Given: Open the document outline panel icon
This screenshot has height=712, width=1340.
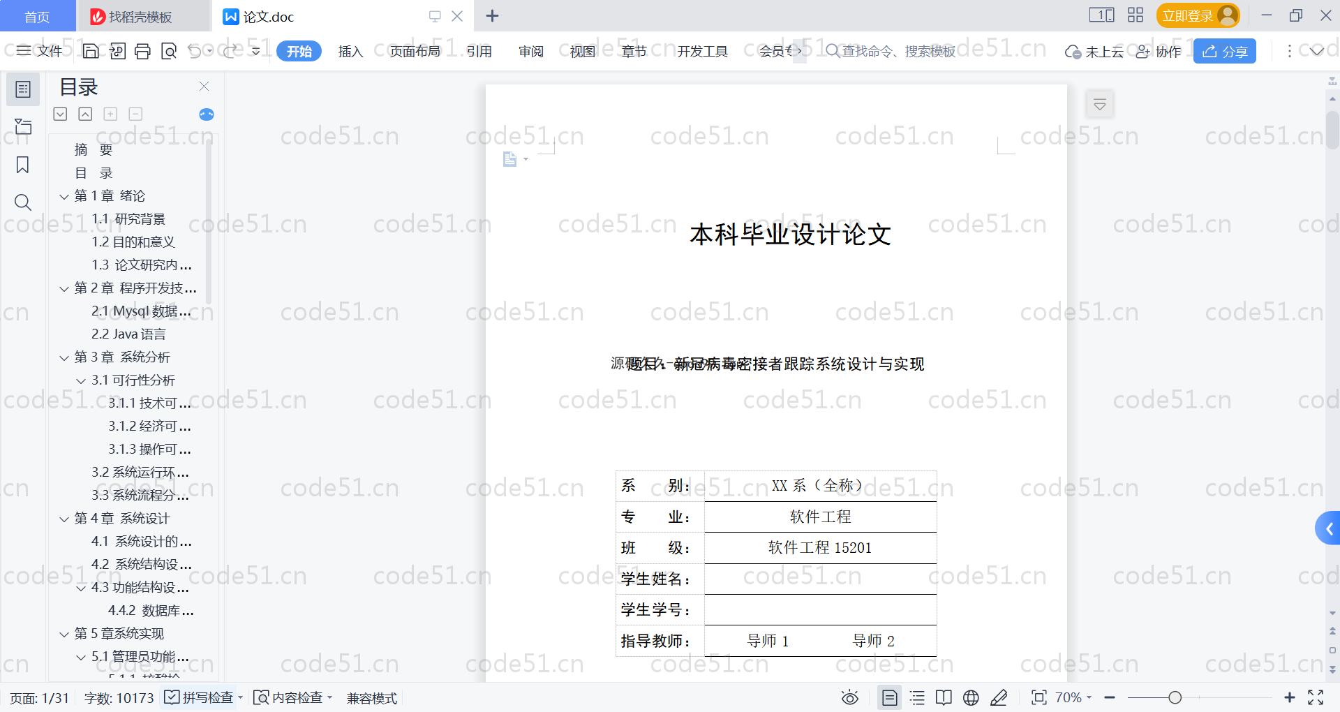Looking at the screenshot, I should point(23,89).
